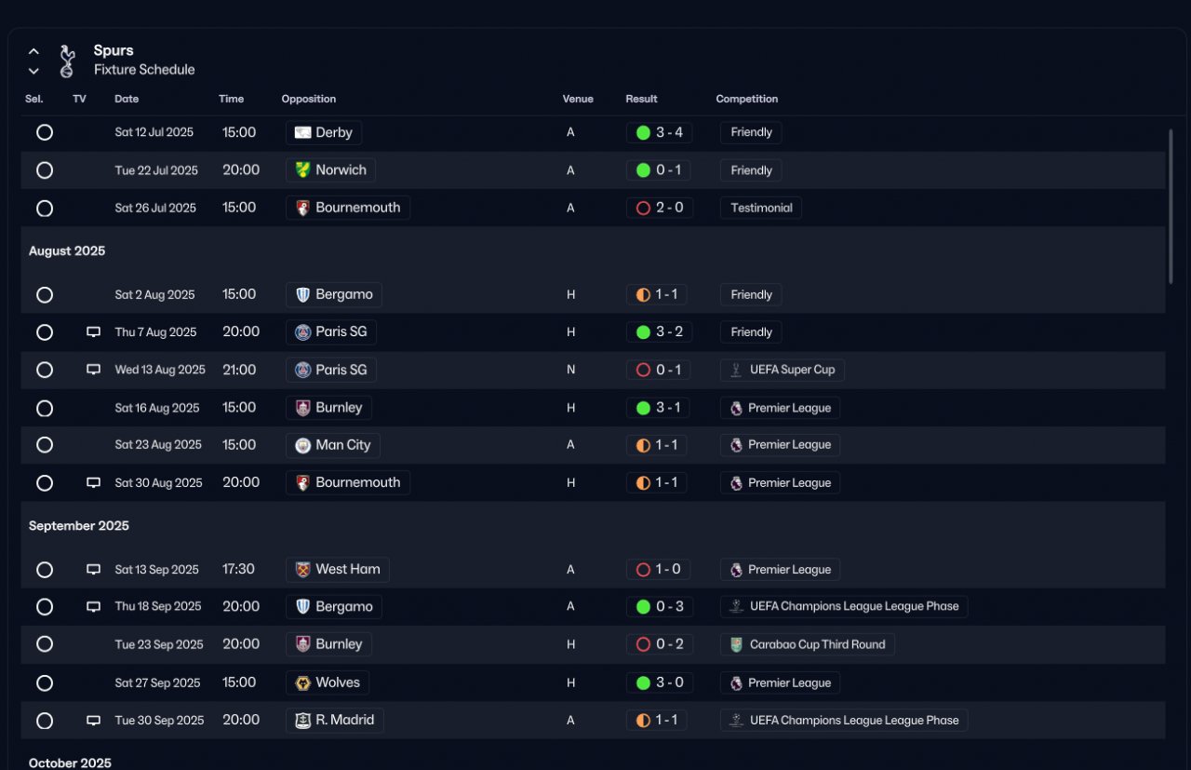Click the R. Madrid club badge
1191x770 pixels.
click(x=302, y=721)
